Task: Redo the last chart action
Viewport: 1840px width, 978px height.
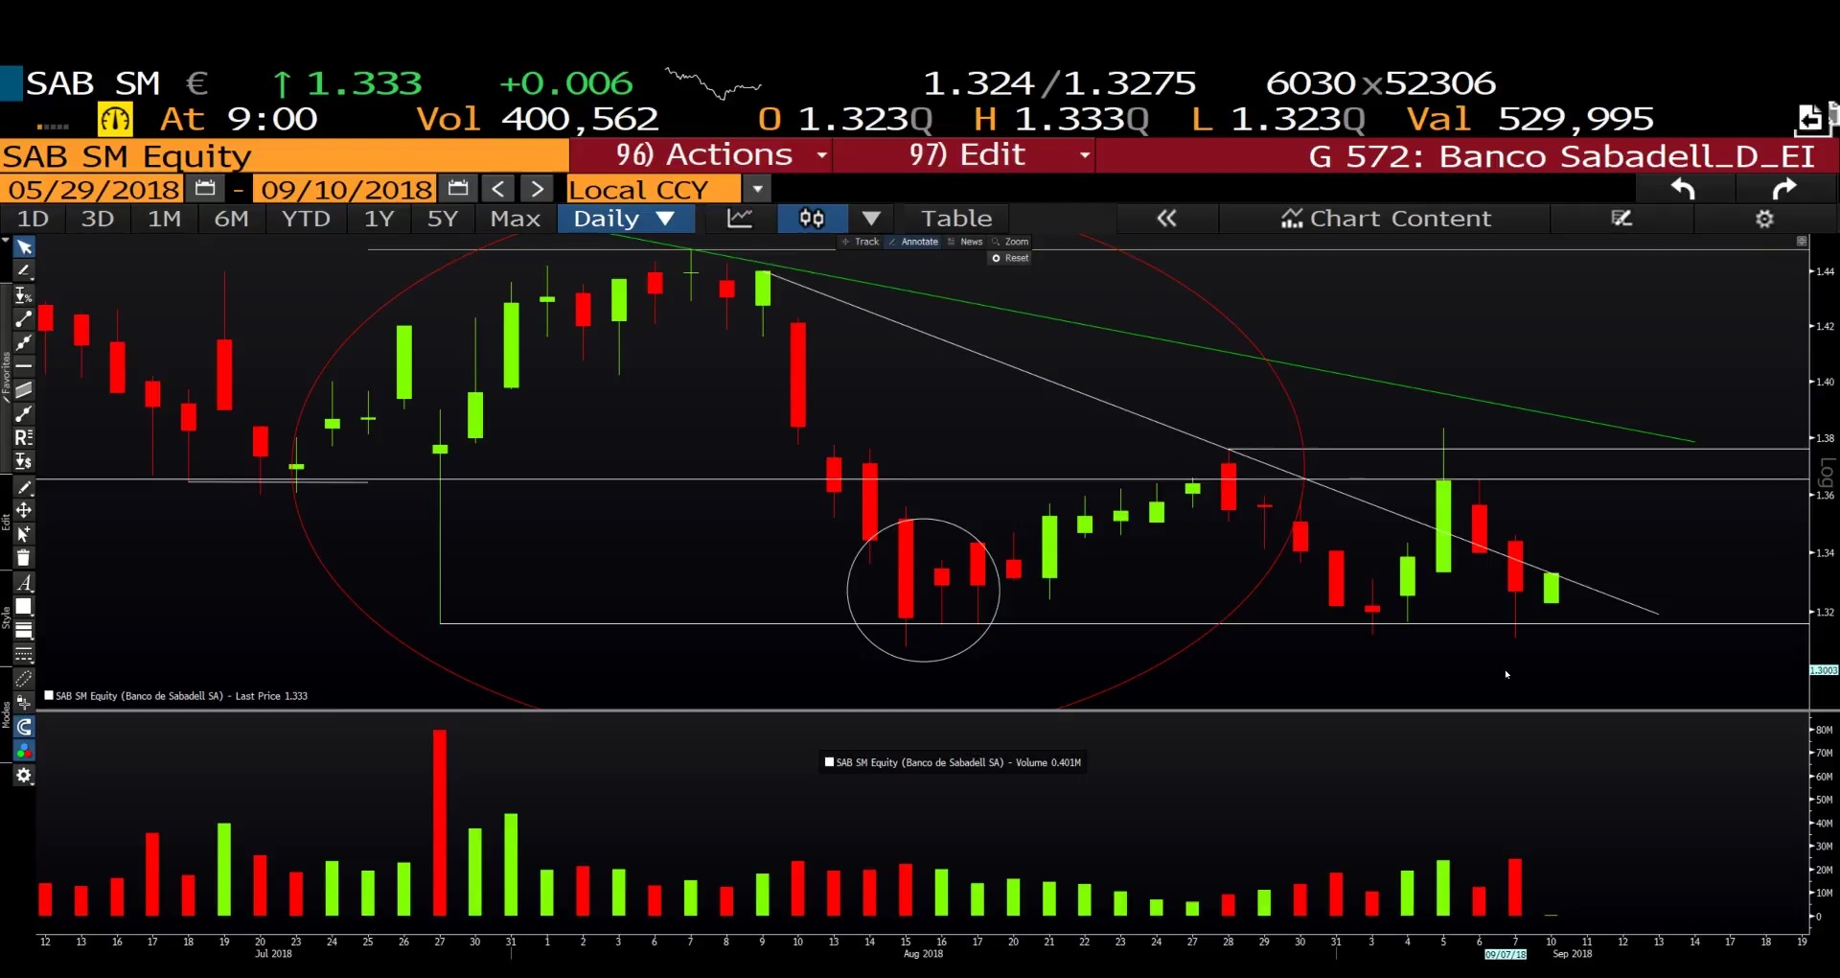Action: coord(1783,189)
